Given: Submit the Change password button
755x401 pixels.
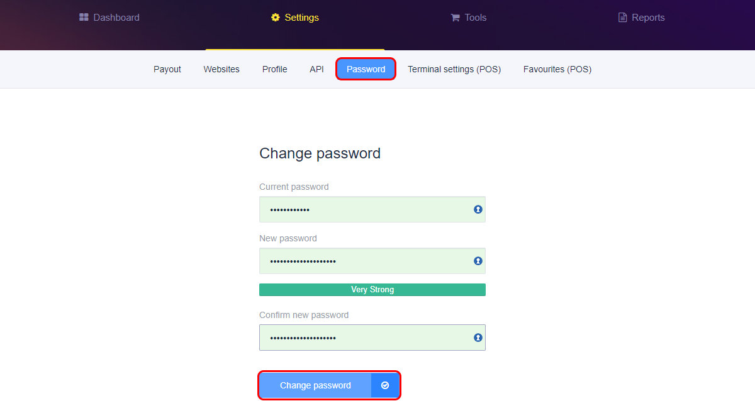Looking at the screenshot, I should click(x=329, y=385).
